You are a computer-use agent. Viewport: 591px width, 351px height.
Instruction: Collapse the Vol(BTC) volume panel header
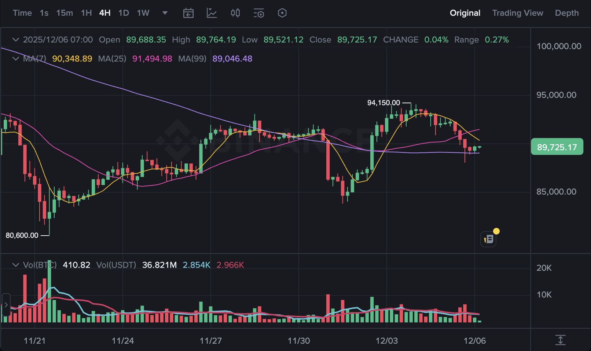pos(15,265)
